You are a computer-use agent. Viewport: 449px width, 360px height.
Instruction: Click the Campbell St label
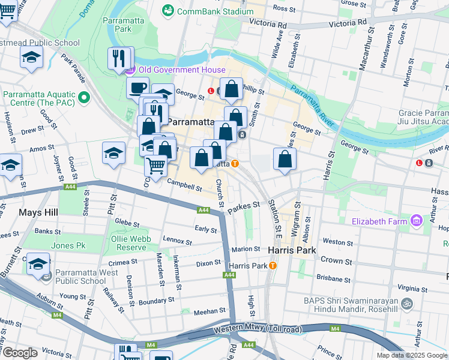point(184,185)
